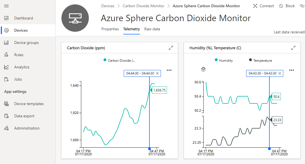The height and width of the screenshot is (164, 305).
Task: Switch to the Properties tab
Action: coord(110,29)
